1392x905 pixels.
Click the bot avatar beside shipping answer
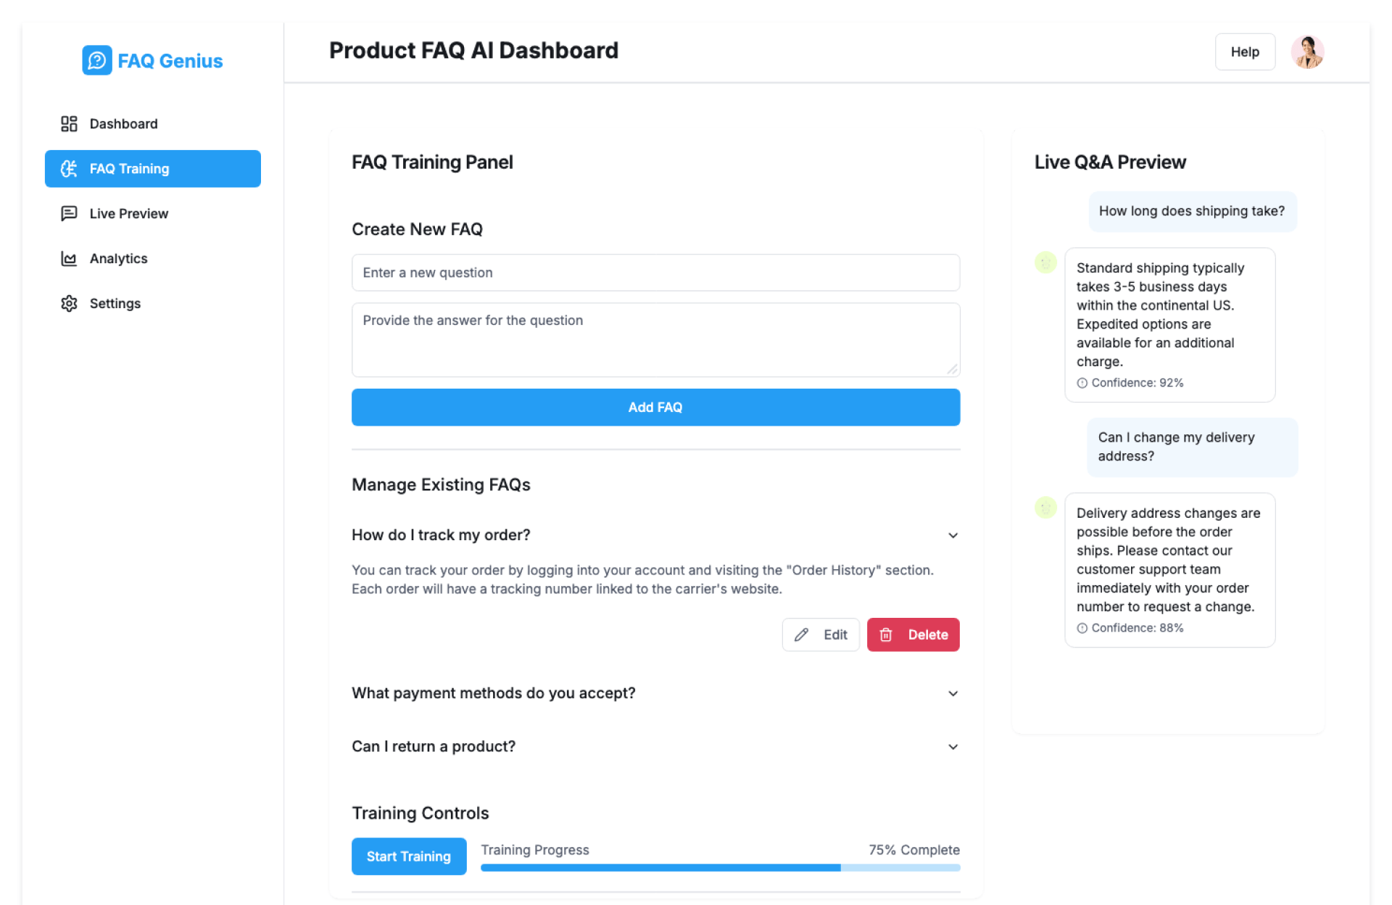coord(1045,263)
